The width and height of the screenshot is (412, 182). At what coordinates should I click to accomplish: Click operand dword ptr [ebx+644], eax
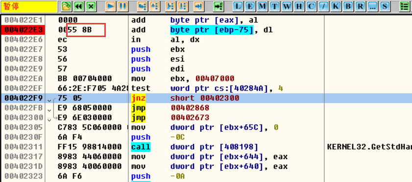229,157
